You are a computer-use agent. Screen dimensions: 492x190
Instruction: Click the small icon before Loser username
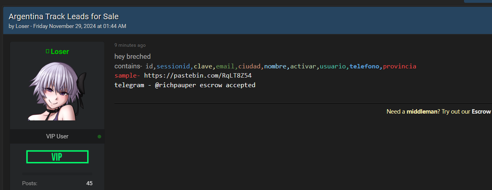pyautogui.click(x=47, y=51)
